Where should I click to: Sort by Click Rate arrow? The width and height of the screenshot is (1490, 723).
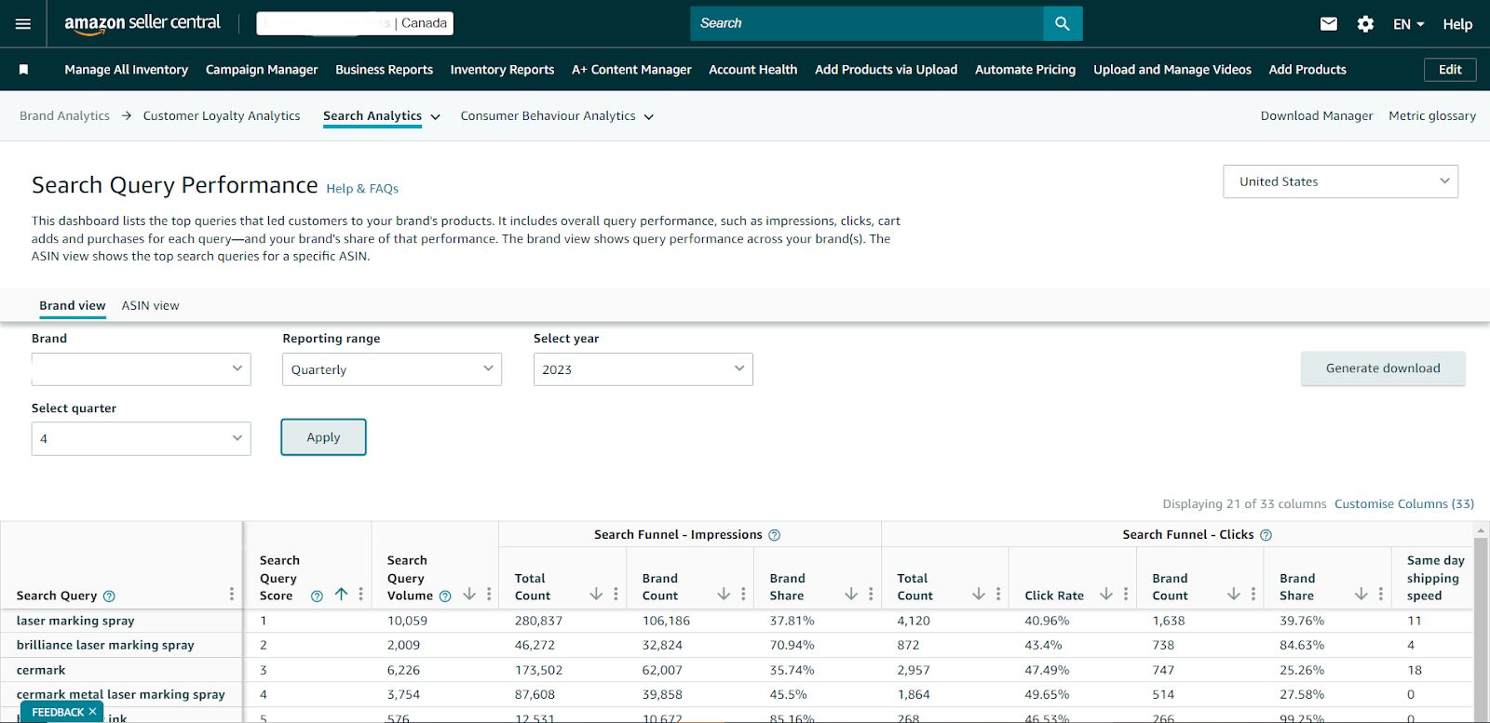point(1106,595)
